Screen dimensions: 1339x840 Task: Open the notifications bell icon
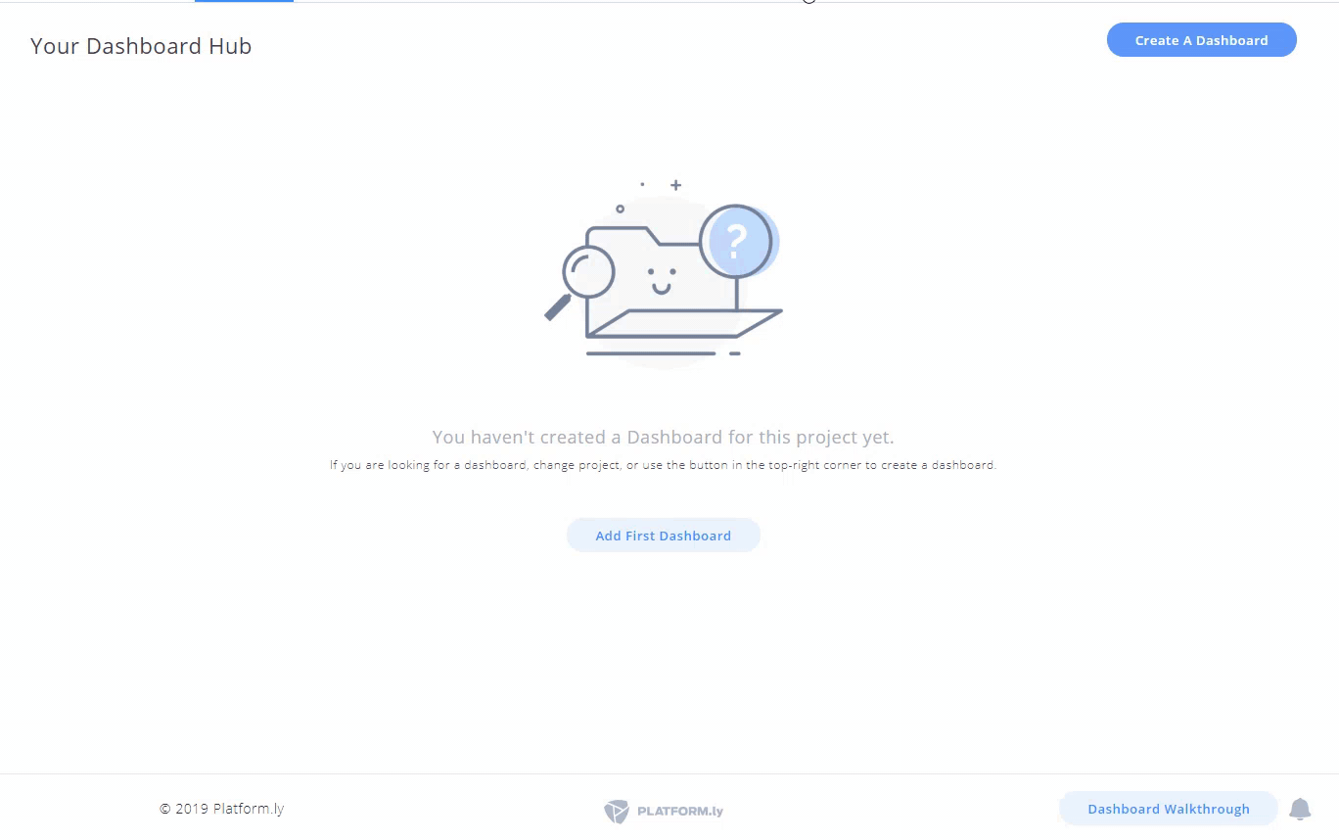(x=1300, y=809)
